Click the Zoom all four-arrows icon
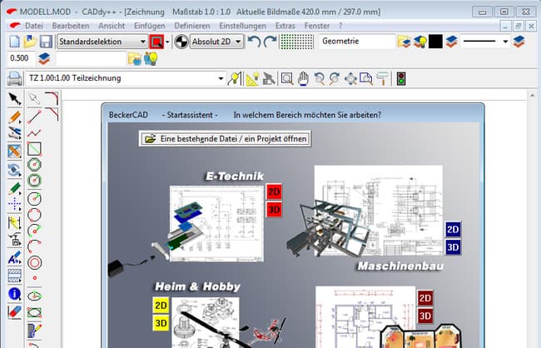Screen dimensions: 541x348 click(x=350, y=79)
